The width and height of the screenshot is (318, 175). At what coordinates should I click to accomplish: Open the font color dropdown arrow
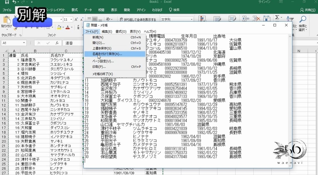click(72, 27)
